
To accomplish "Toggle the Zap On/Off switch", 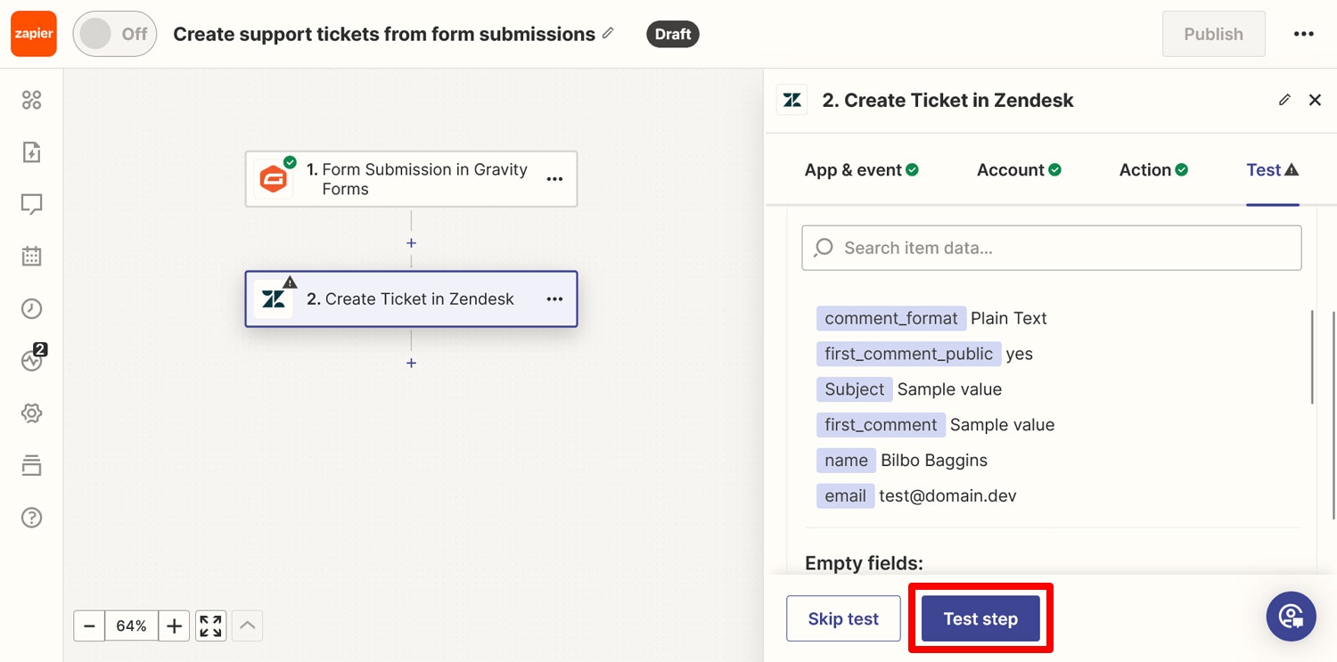I will pos(115,34).
